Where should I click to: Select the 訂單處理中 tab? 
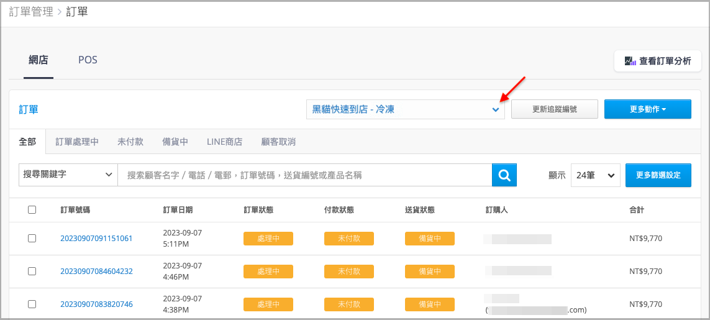(x=77, y=142)
